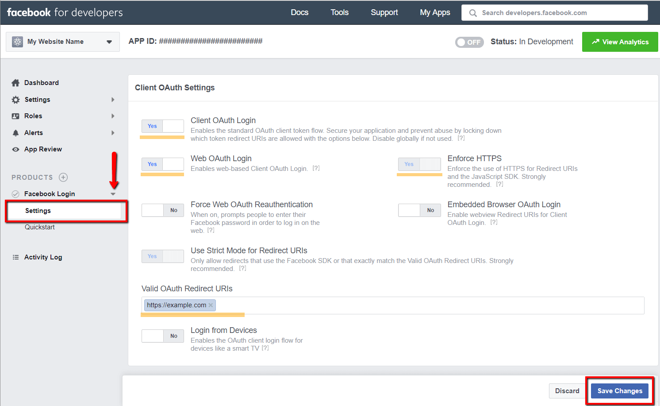Click the Roles person-card icon
The image size is (660, 406).
point(15,116)
